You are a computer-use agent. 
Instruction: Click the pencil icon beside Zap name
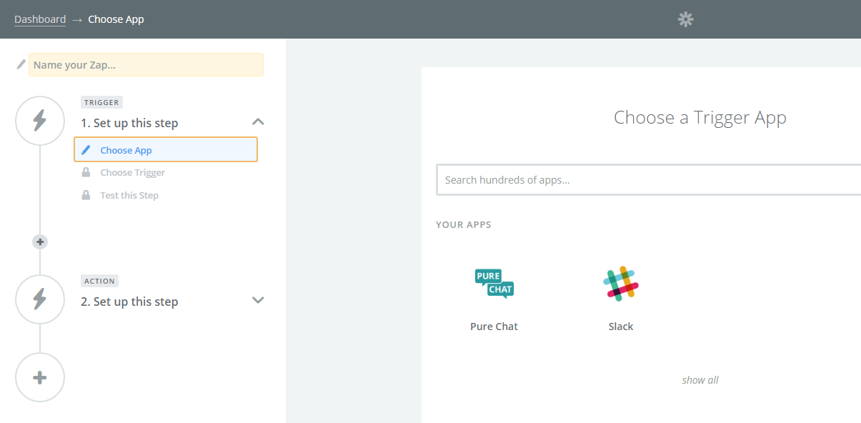(21, 64)
